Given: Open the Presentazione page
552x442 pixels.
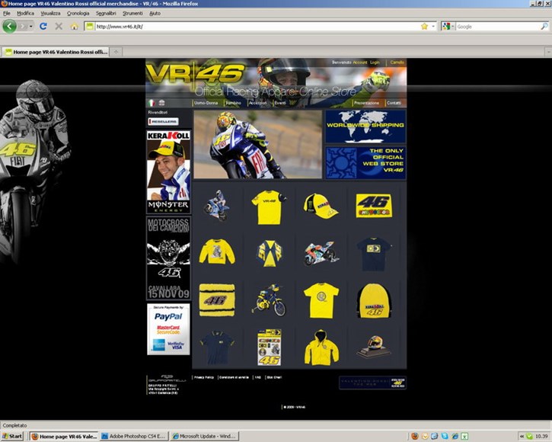Looking at the screenshot, I should coord(366,103).
